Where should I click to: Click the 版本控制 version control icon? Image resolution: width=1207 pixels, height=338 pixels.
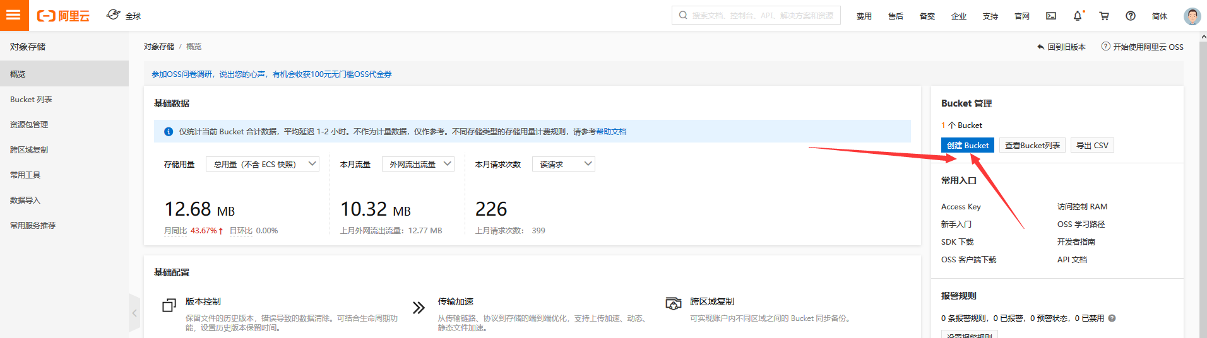tap(169, 305)
